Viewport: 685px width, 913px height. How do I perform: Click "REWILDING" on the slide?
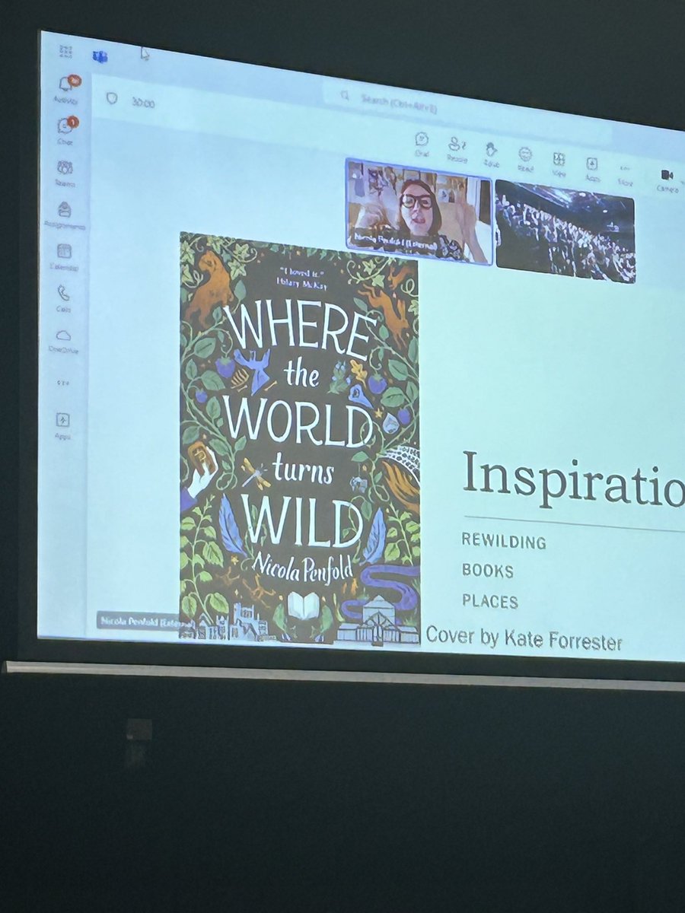point(504,542)
